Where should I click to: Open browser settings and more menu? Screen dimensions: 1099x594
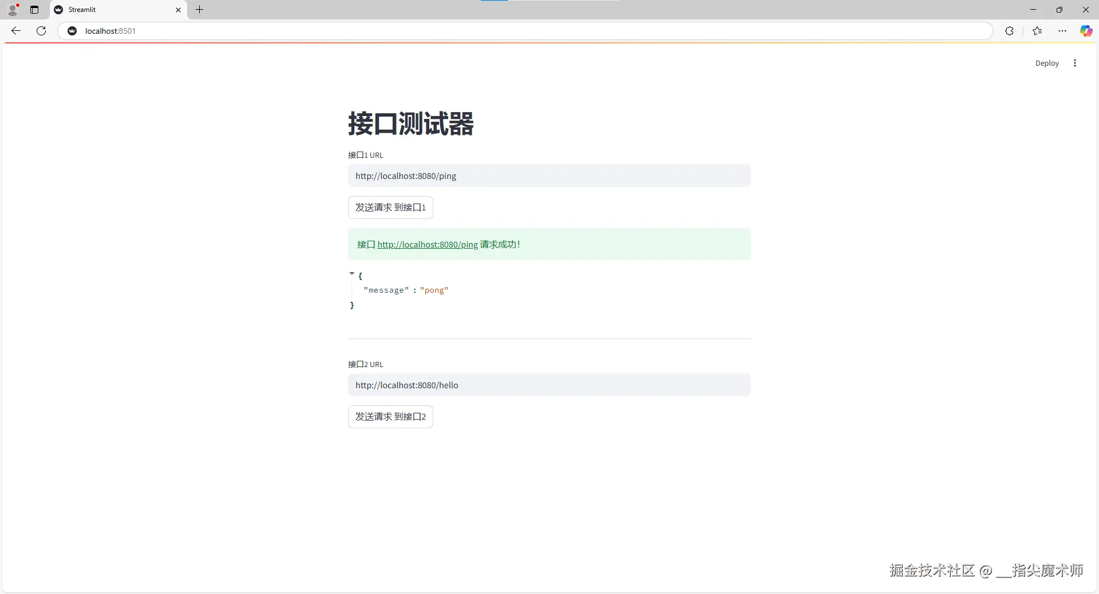1062,31
